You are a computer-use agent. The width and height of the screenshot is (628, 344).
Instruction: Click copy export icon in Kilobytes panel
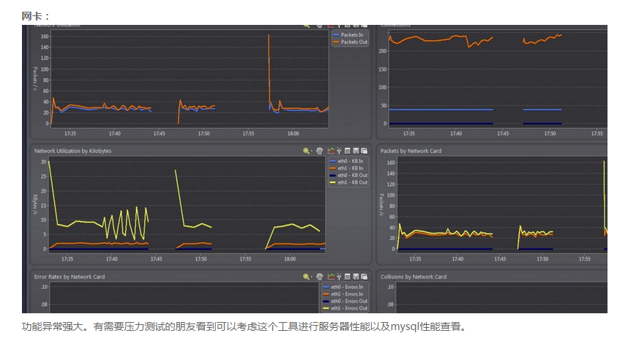364,151
